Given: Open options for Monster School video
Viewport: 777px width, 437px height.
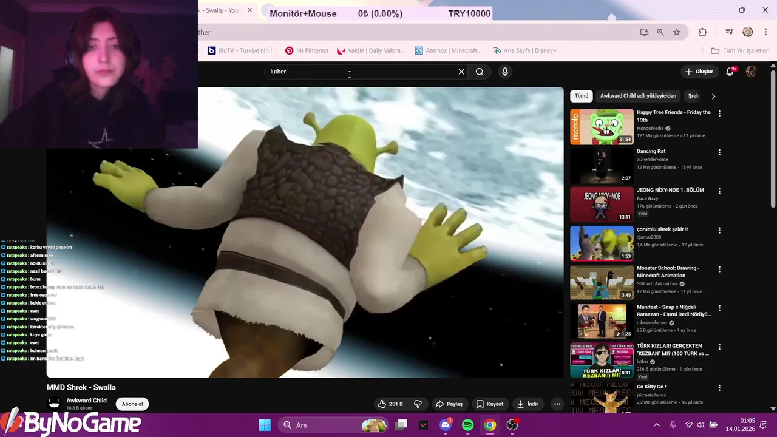Looking at the screenshot, I should (x=719, y=269).
